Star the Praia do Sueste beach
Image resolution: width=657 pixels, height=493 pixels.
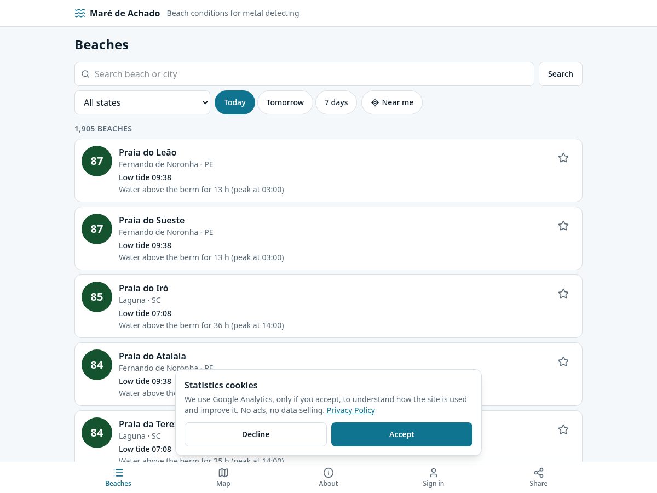[x=563, y=226]
